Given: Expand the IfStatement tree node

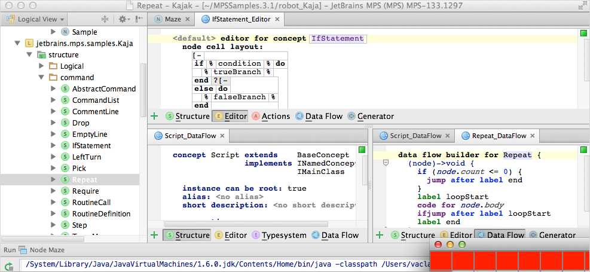Looking at the screenshot, I should 53,146.
